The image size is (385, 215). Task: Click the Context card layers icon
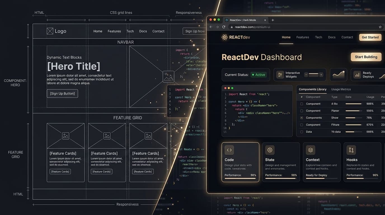point(311,150)
